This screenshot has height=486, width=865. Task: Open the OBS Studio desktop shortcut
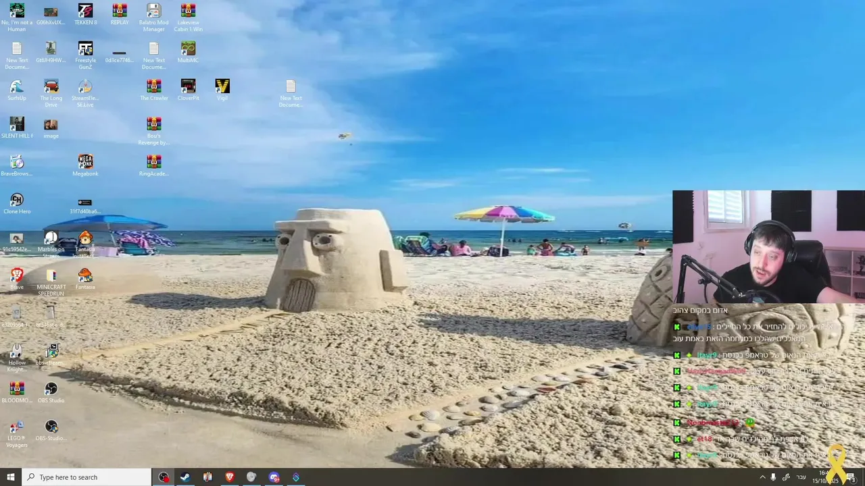pos(51,392)
